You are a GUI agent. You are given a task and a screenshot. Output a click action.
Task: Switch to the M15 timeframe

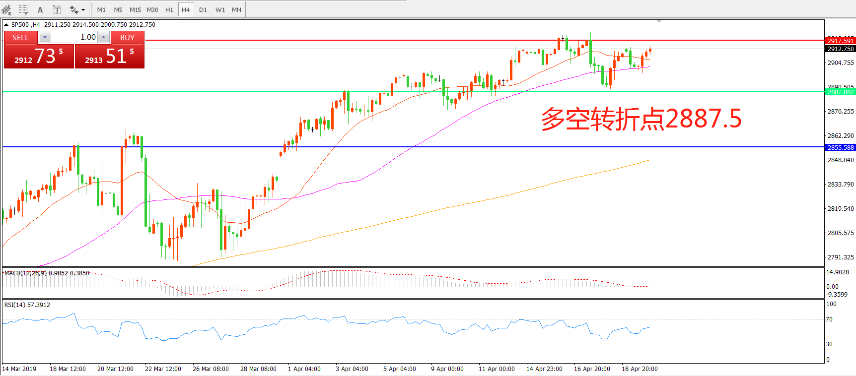pos(135,10)
